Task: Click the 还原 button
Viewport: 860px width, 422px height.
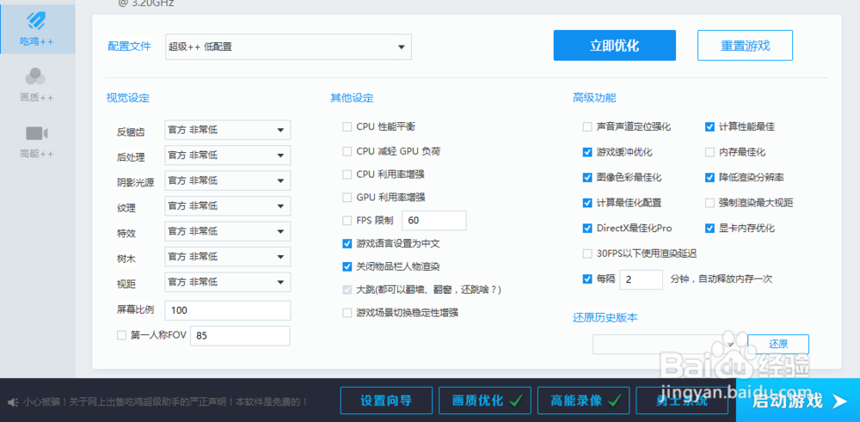Action: [x=777, y=344]
